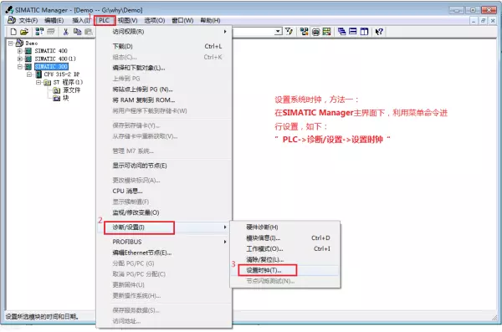The width and height of the screenshot is (502, 332).
Task: Select SIMATIC 400(1) in the tree
Action: tap(55, 59)
